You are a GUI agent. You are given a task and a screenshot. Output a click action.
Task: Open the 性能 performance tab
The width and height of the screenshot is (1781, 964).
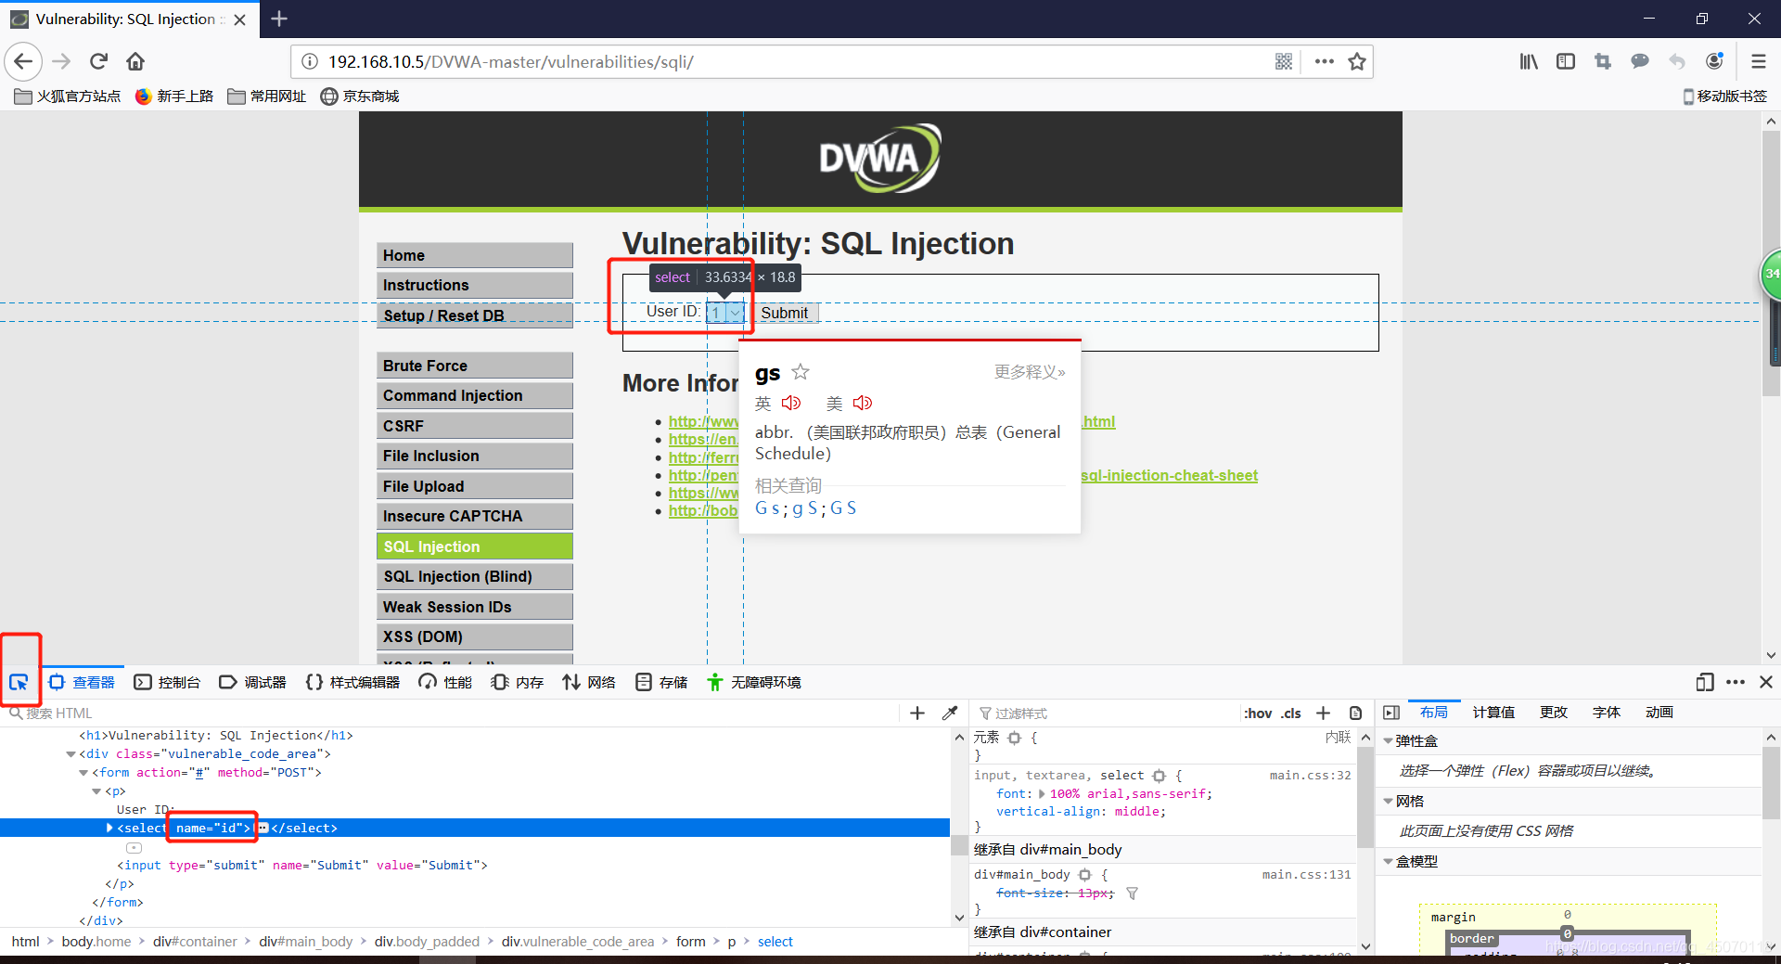pyautogui.click(x=445, y=682)
